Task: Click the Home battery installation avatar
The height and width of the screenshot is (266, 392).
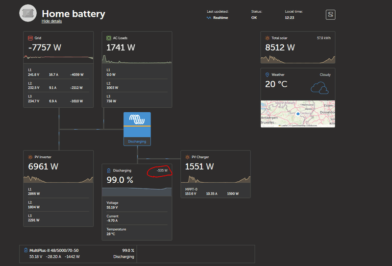Action: point(28,13)
